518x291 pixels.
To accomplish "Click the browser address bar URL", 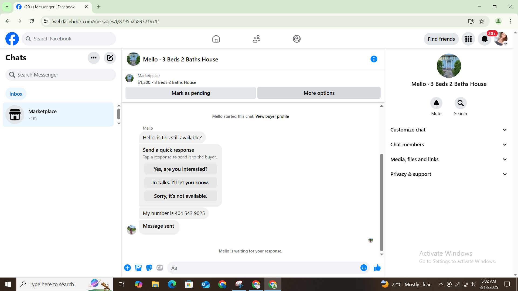I will (106, 21).
